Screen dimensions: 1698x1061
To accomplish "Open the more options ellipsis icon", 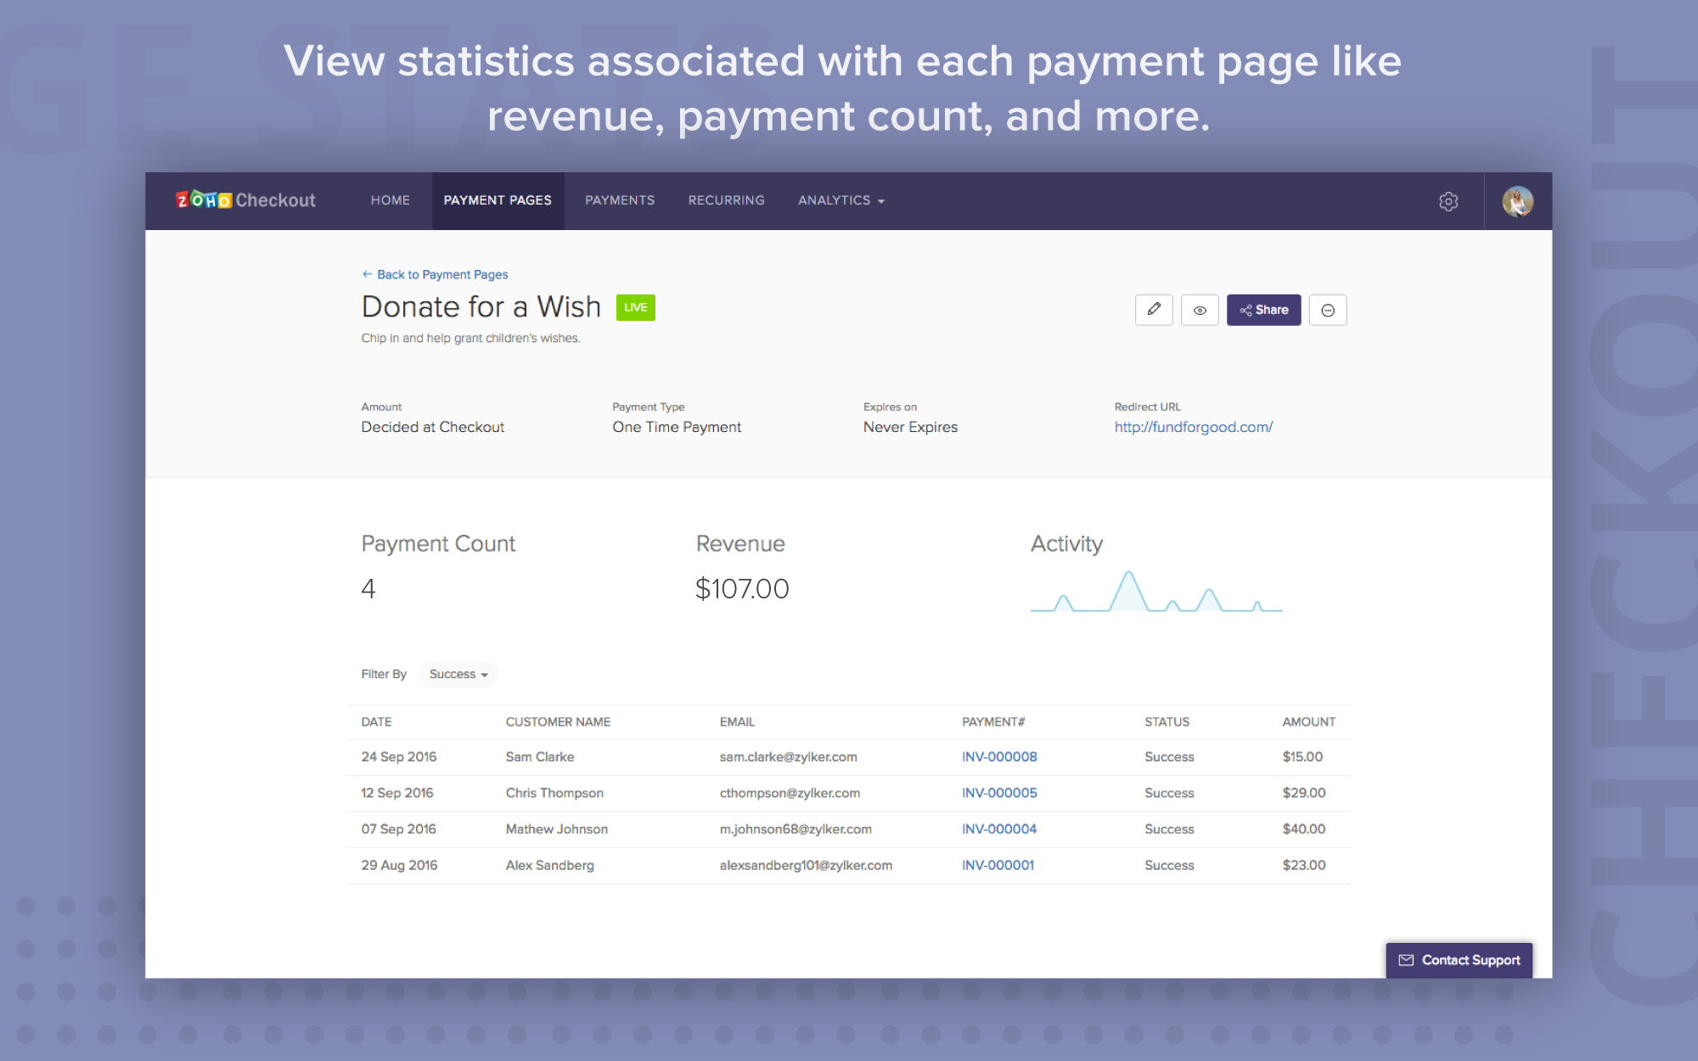I will [1328, 310].
